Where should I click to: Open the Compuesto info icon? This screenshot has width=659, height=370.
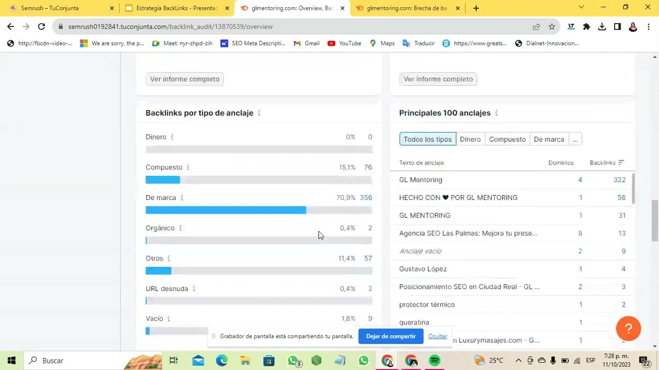tap(188, 168)
